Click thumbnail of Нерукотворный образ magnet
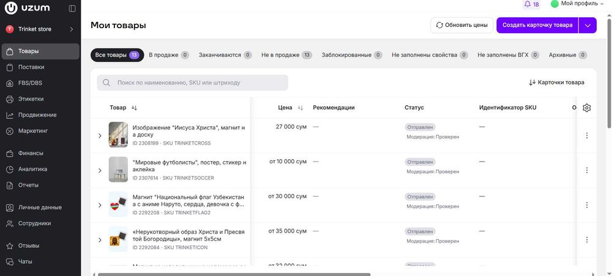The height and width of the screenshot is (276, 612). tap(118, 239)
